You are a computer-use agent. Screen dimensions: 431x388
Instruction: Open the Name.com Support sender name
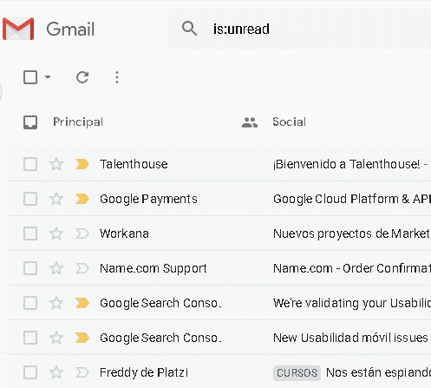(153, 269)
